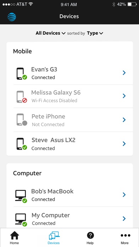Tap Melissa Galaxy S6 disabled phone icon
The width and height of the screenshot is (139, 247).
tap(22, 97)
